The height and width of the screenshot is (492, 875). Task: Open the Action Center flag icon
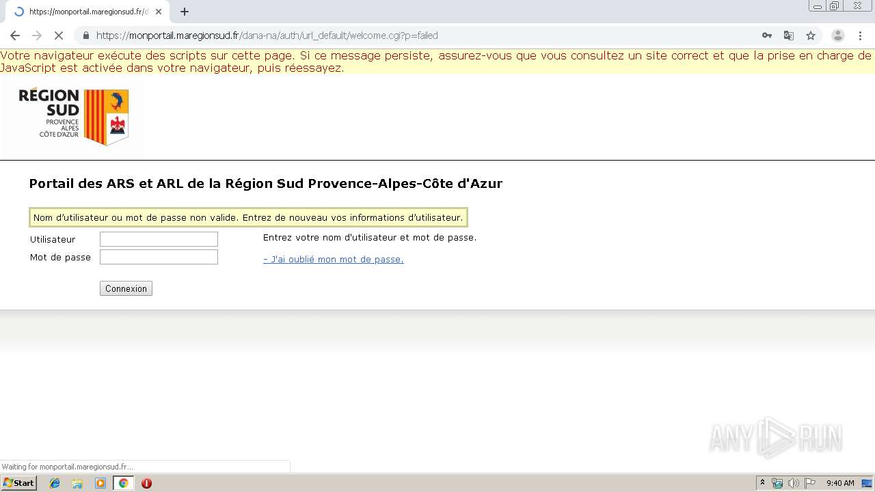(x=809, y=483)
